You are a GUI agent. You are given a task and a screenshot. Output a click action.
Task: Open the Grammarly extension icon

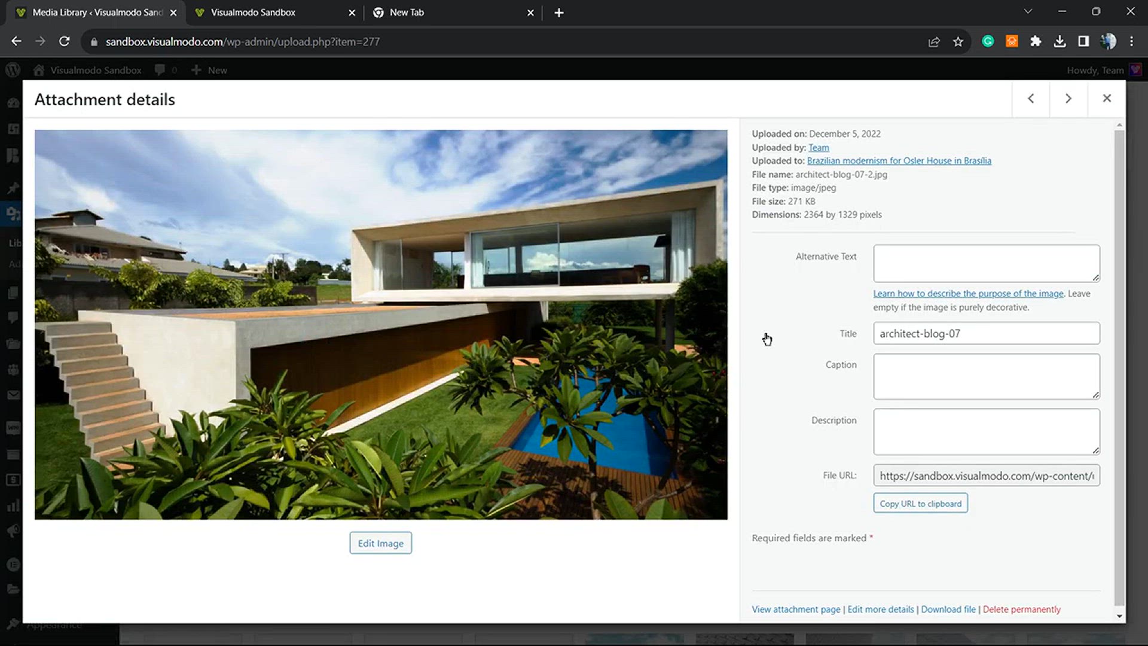tap(988, 41)
